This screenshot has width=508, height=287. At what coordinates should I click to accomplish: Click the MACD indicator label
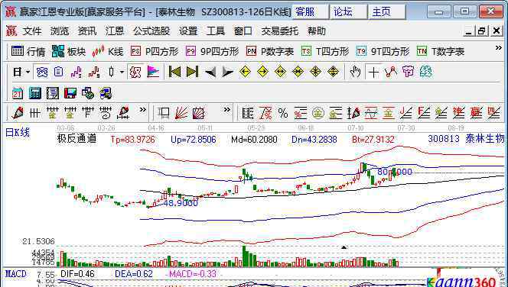16,274
